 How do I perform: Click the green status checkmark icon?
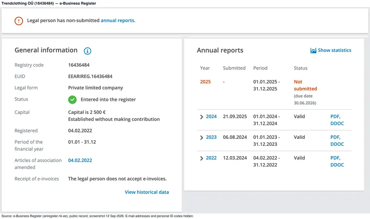(x=73, y=100)
